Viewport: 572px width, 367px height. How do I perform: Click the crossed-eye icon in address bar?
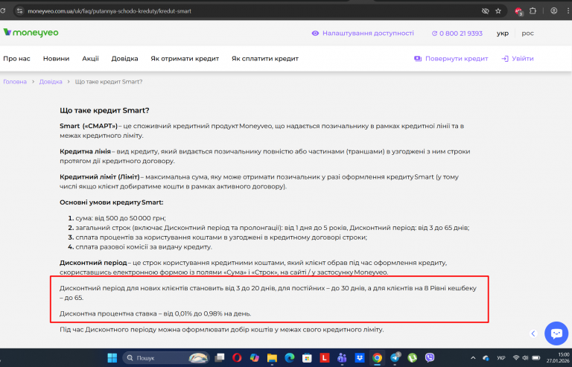tap(485, 11)
